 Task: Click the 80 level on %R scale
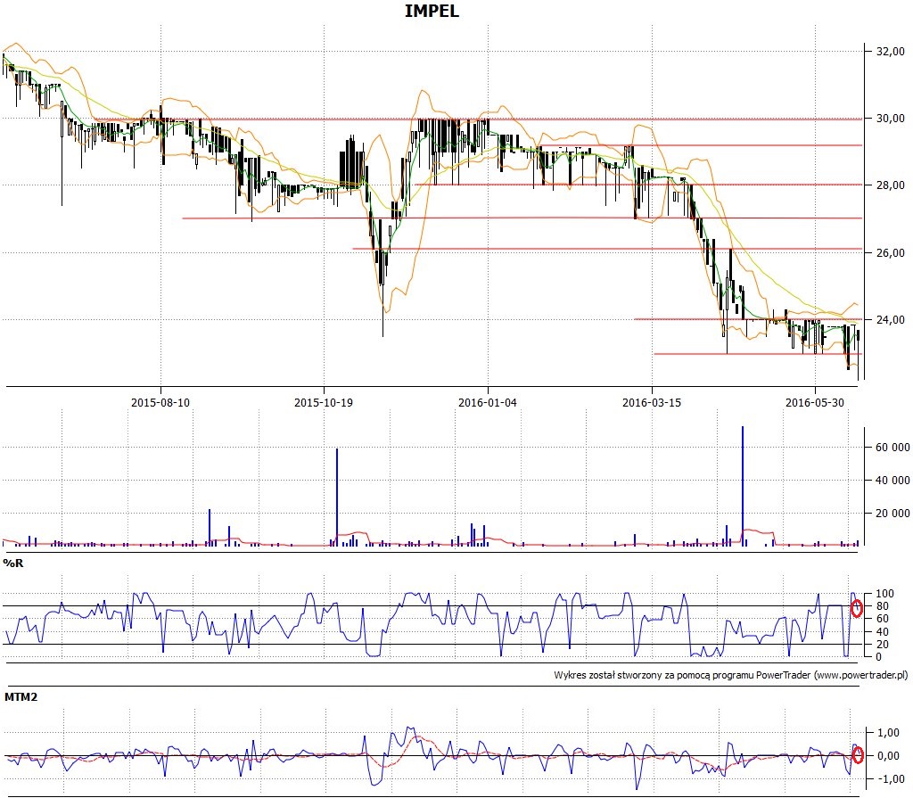882,606
